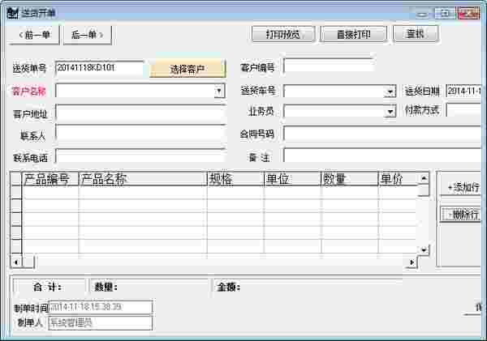Expand the 送货车号 dropdown
The width and height of the screenshot is (487, 341).
(x=390, y=92)
